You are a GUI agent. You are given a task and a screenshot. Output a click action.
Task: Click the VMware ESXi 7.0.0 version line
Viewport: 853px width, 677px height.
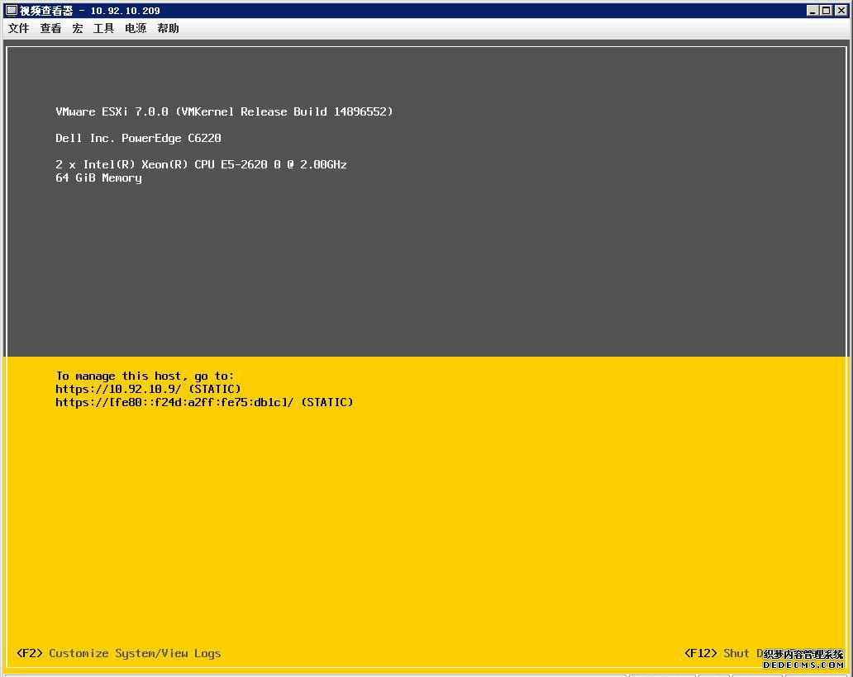tap(224, 111)
